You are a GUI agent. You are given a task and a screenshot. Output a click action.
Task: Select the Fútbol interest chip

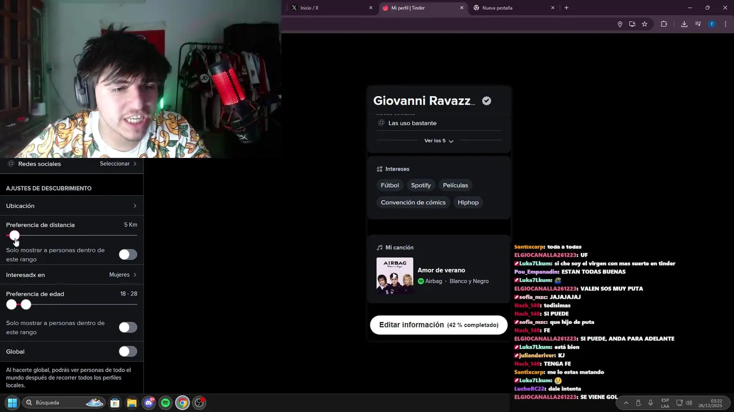pos(390,185)
